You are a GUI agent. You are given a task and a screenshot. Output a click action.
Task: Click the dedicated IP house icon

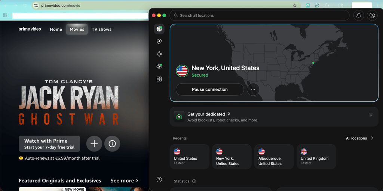click(179, 117)
